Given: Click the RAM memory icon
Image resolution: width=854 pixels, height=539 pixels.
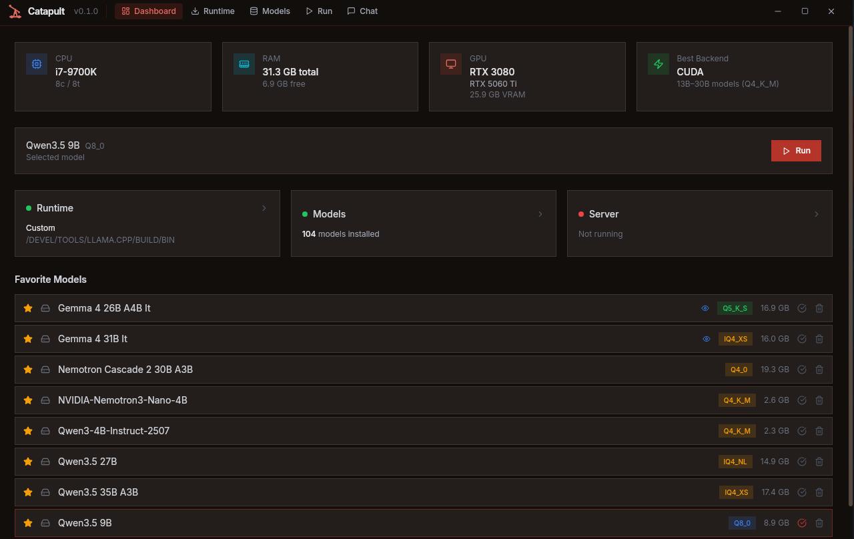Looking at the screenshot, I should tap(244, 64).
